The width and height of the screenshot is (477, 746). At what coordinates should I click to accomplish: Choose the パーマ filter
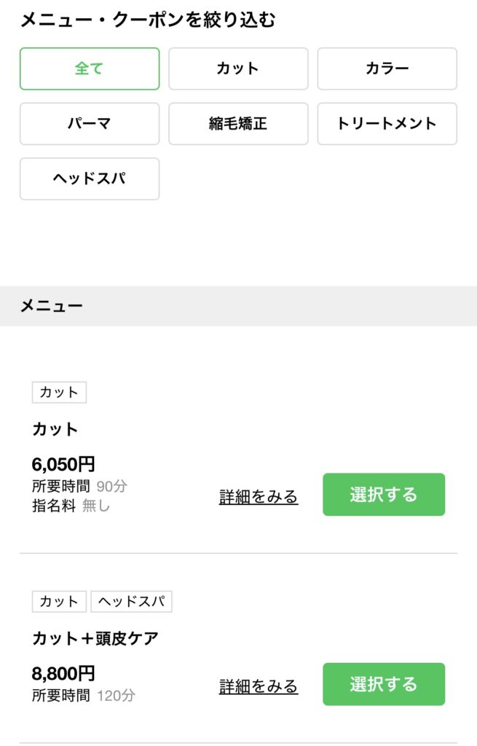tap(90, 124)
